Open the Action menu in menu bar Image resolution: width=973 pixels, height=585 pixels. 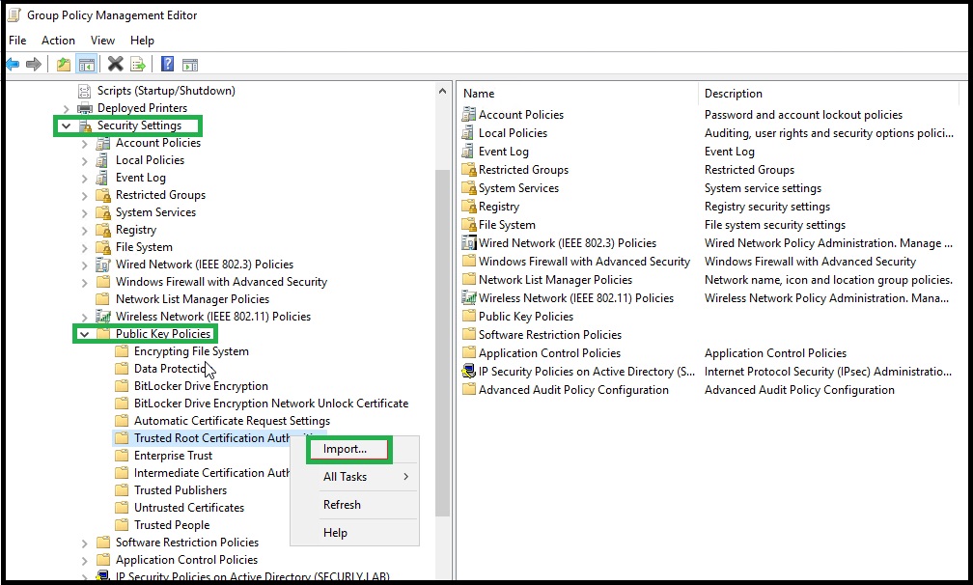[58, 41]
